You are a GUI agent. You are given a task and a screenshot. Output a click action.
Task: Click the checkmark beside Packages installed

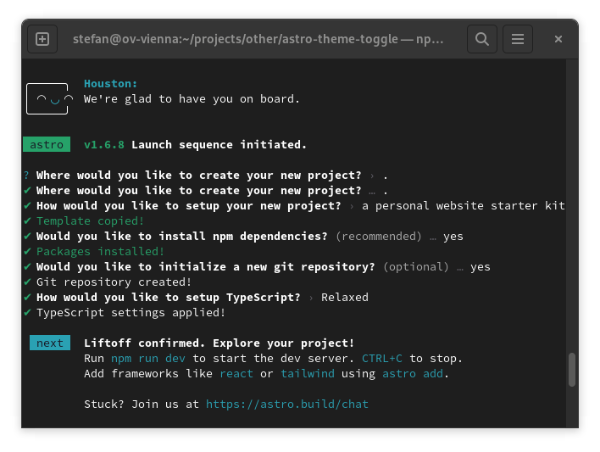click(x=27, y=252)
